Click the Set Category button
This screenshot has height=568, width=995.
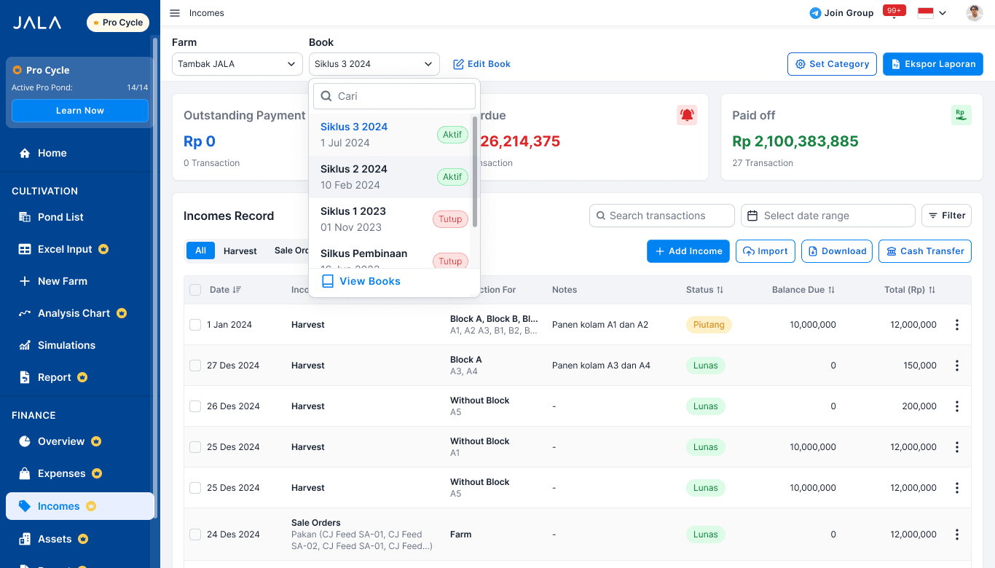pos(831,64)
